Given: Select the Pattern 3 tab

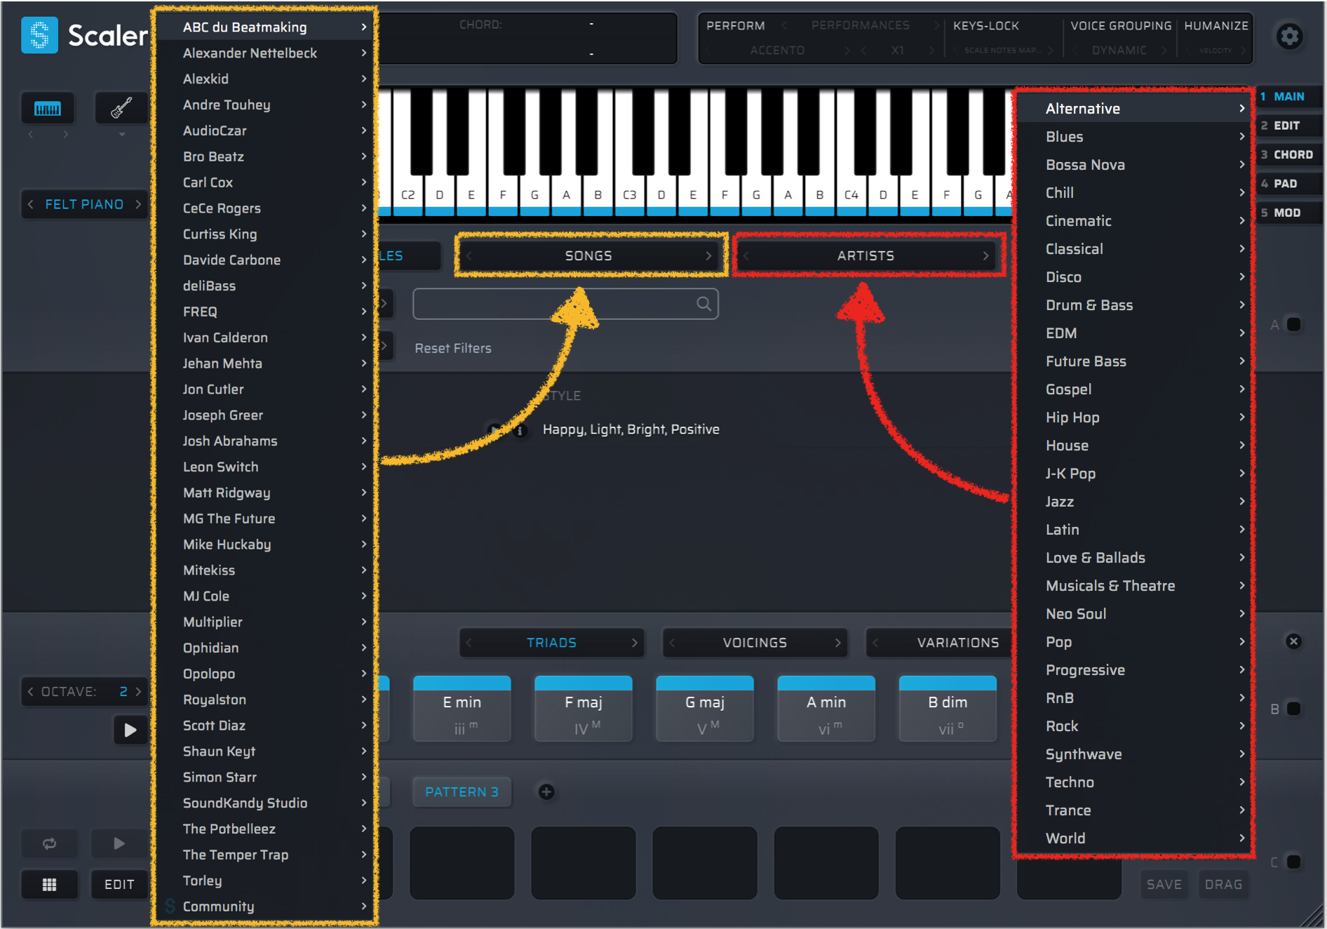Looking at the screenshot, I should pyautogui.click(x=462, y=792).
